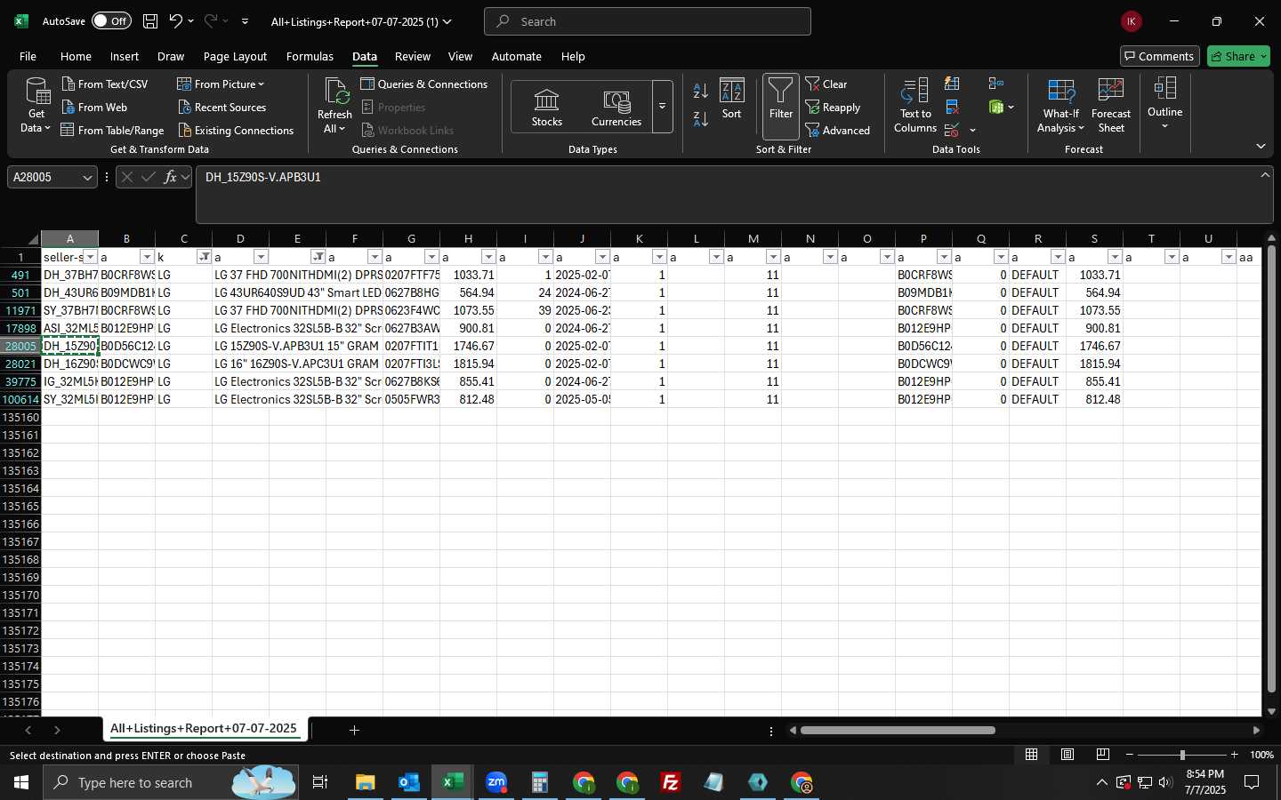Click the horizontal scrollbar thumb
The image size is (1281, 800).
click(898, 731)
